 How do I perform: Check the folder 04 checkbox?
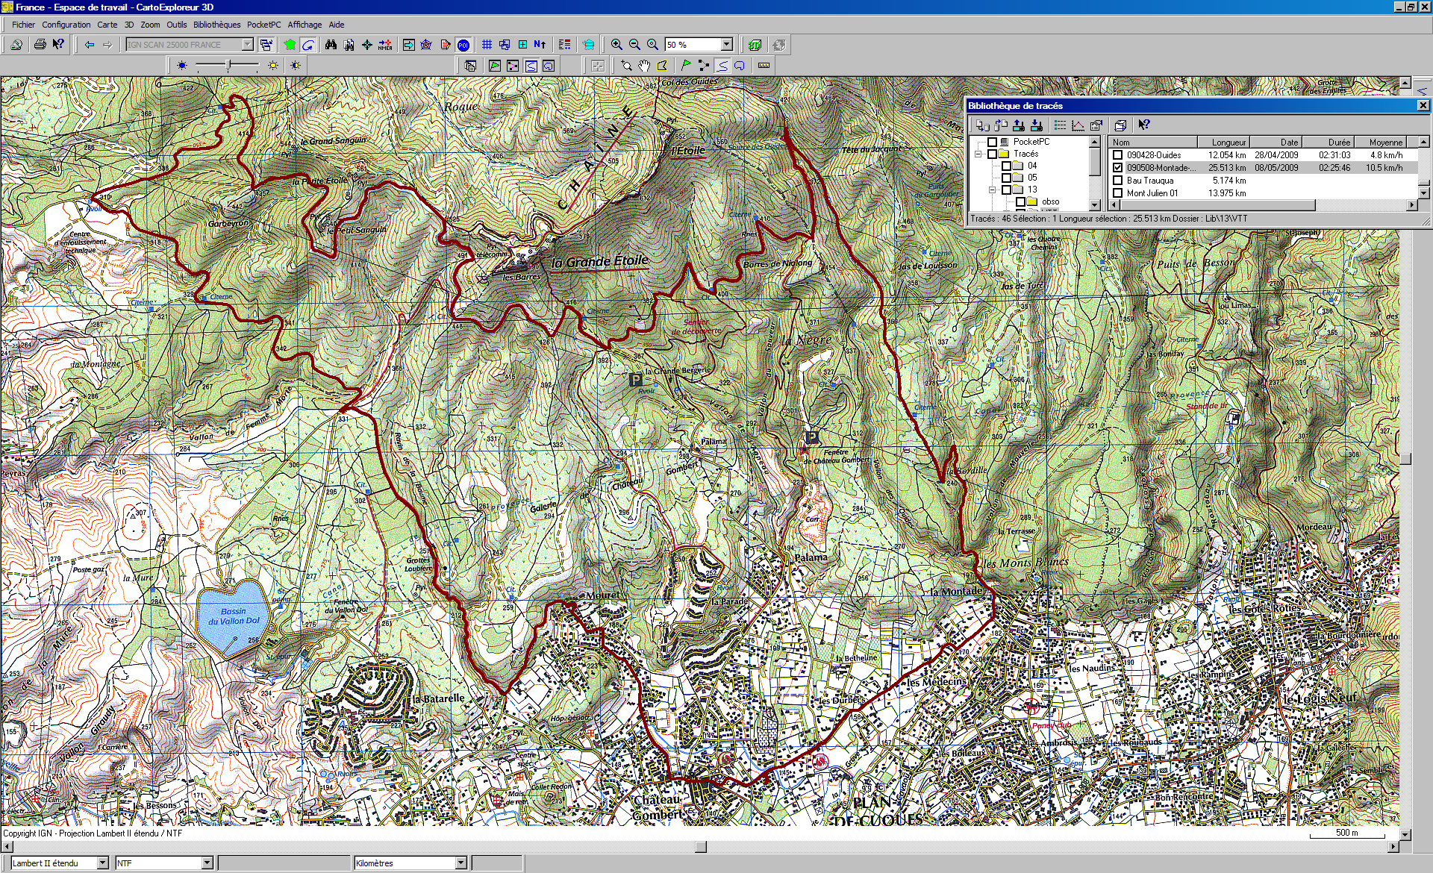[x=1006, y=166]
